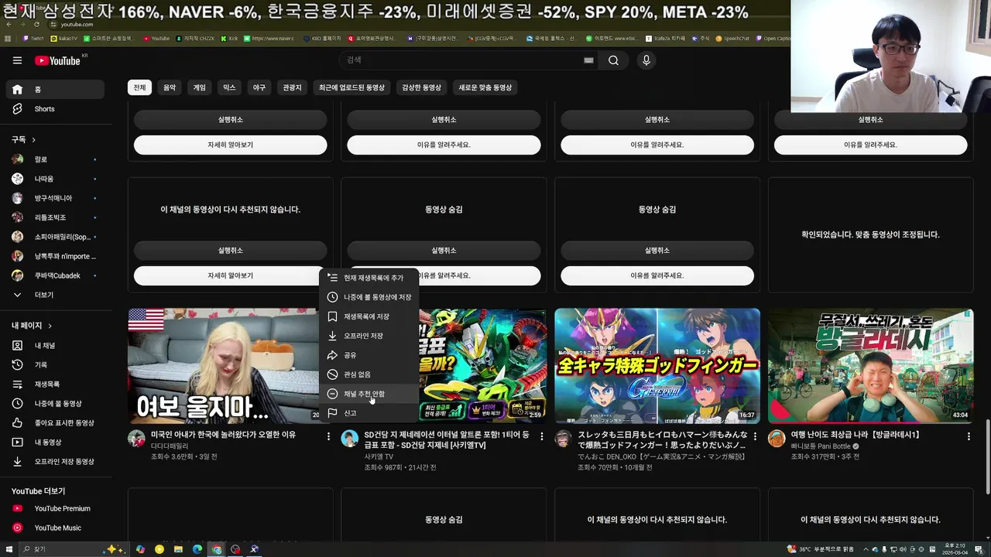The width and height of the screenshot is (991, 557).
Task: Open 좋아요 표시한 동영상 list
Action: (54, 423)
